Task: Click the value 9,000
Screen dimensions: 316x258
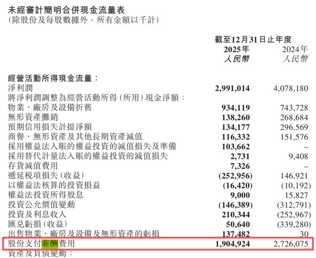Action: point(240,195)
